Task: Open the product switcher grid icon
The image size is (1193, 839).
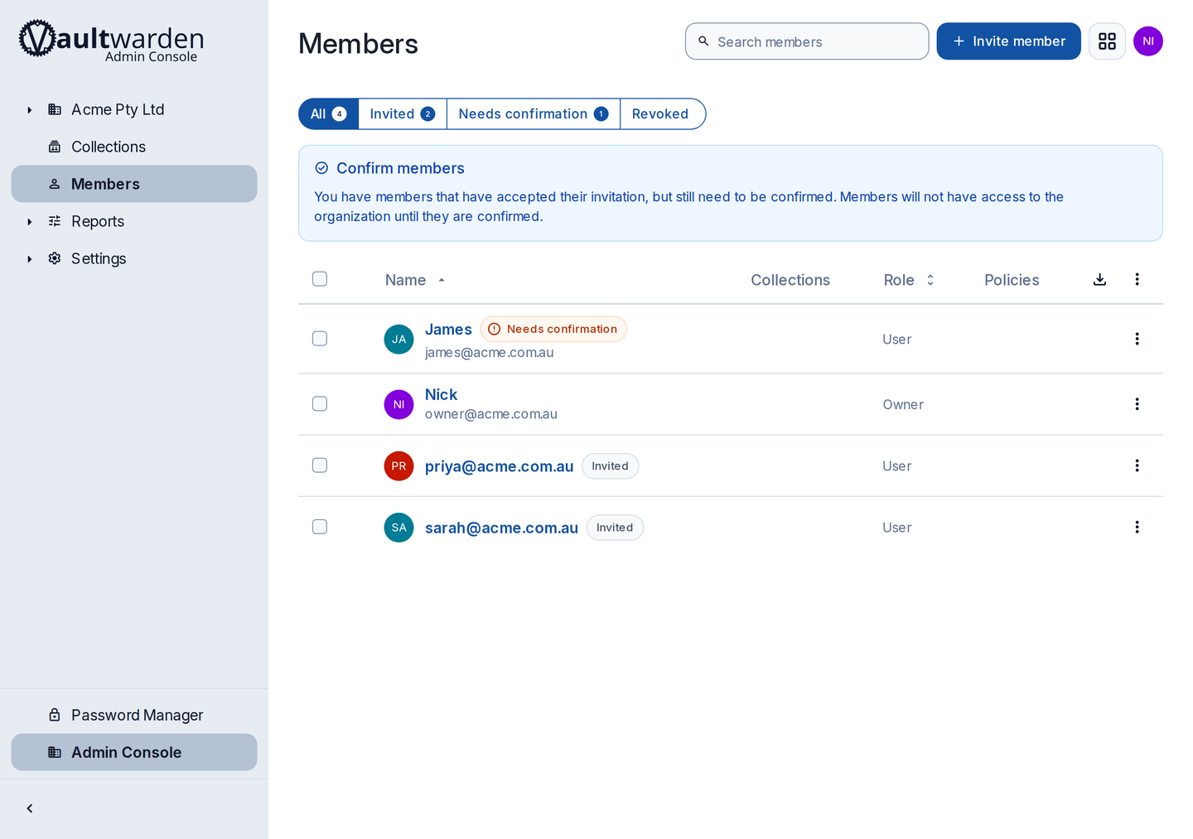Action: click(x=1107, y=41)
